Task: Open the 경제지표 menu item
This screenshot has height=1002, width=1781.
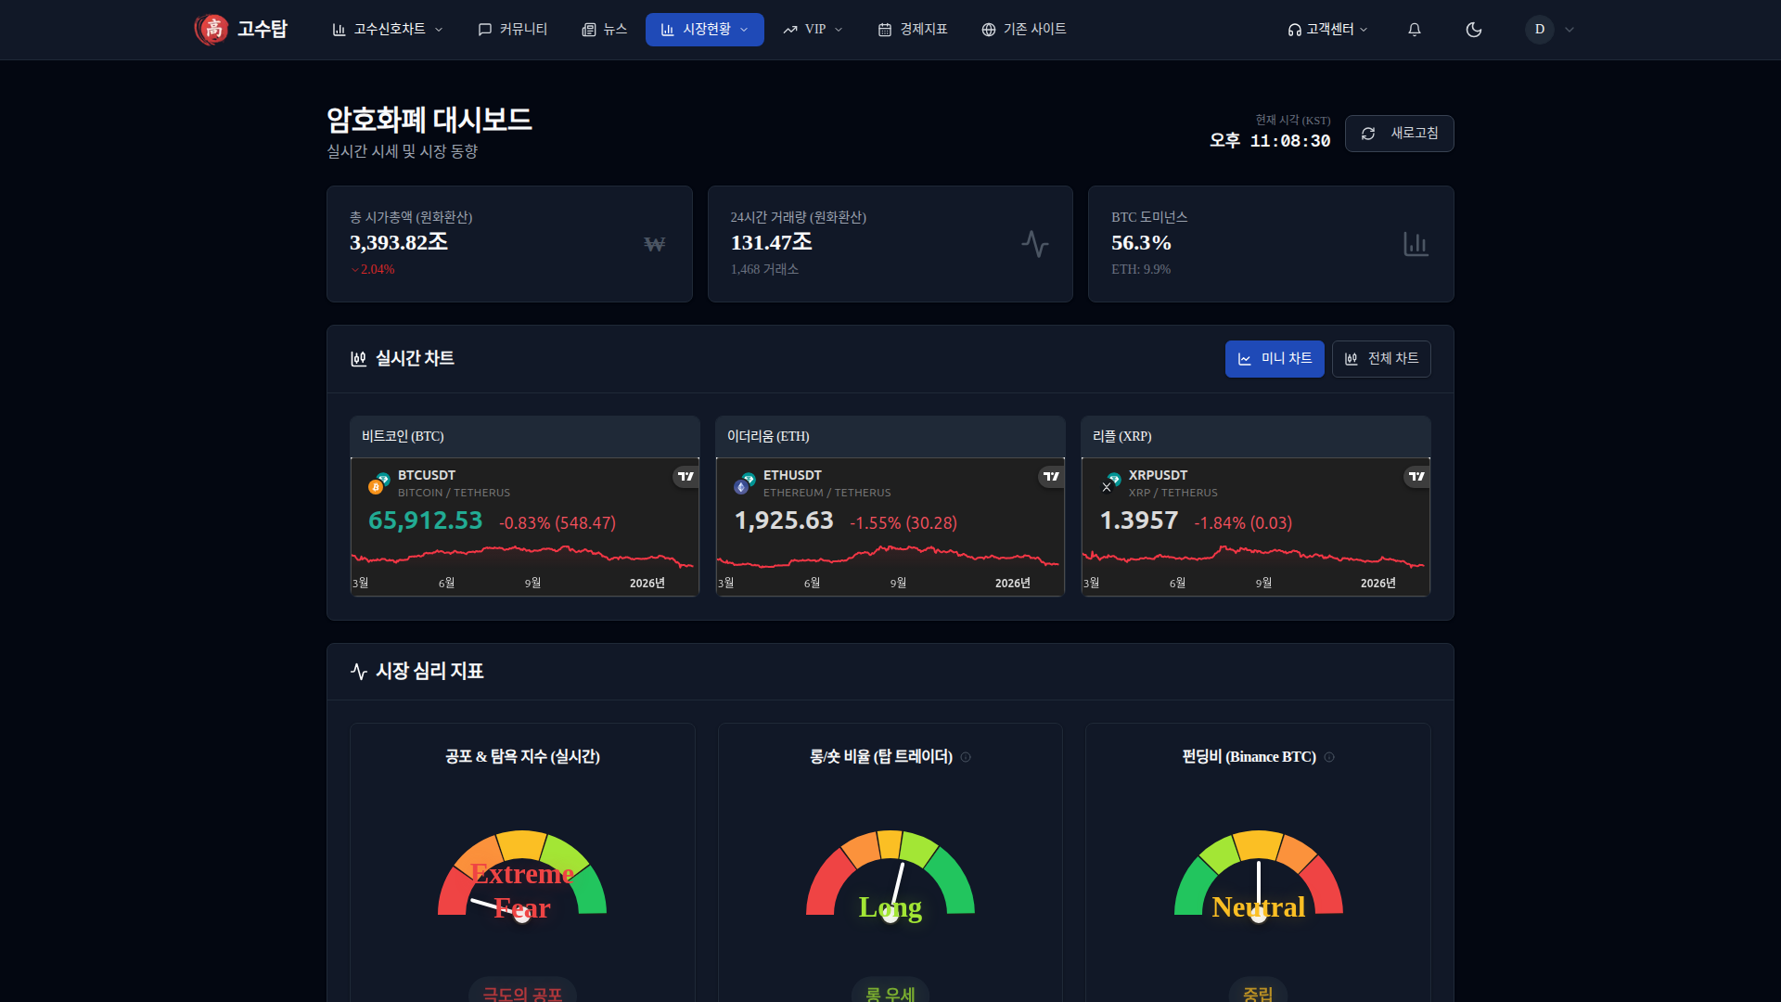Action: [x=912, y=30]
